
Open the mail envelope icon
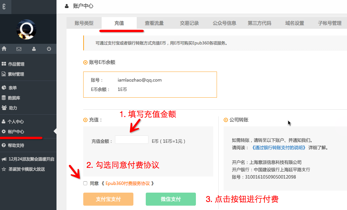click(19, 49)
